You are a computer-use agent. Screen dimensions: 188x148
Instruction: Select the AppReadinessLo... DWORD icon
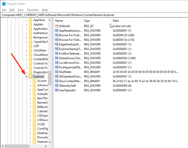click(56, 30)
